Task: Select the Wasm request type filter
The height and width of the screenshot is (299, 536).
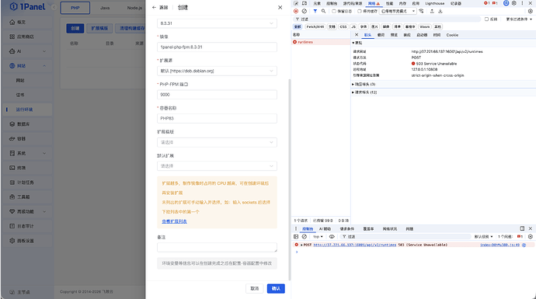Action: pyautogui.click(x=425, y=26)
